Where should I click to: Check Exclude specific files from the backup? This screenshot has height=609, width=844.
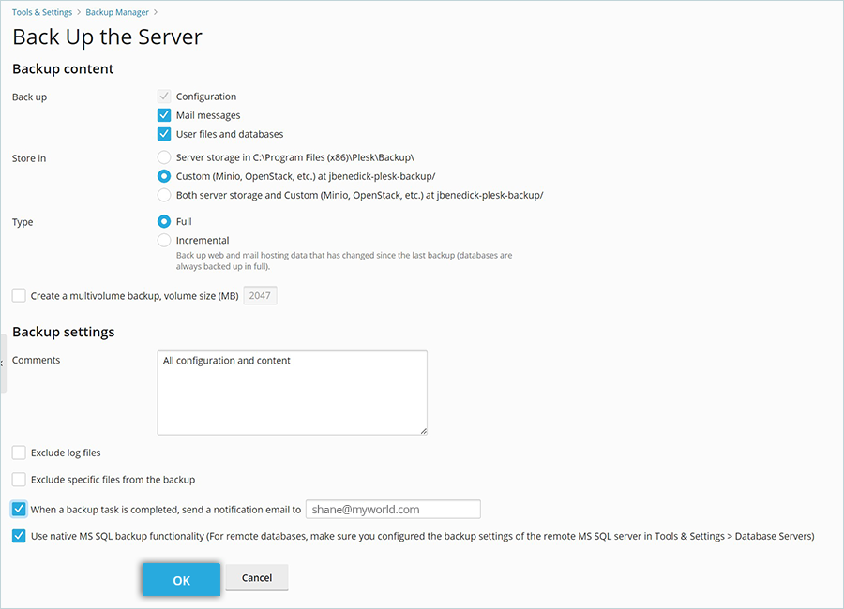[x=19, y=480]
